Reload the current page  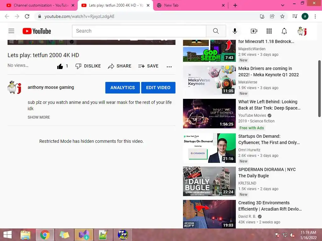tap(27, 16)
